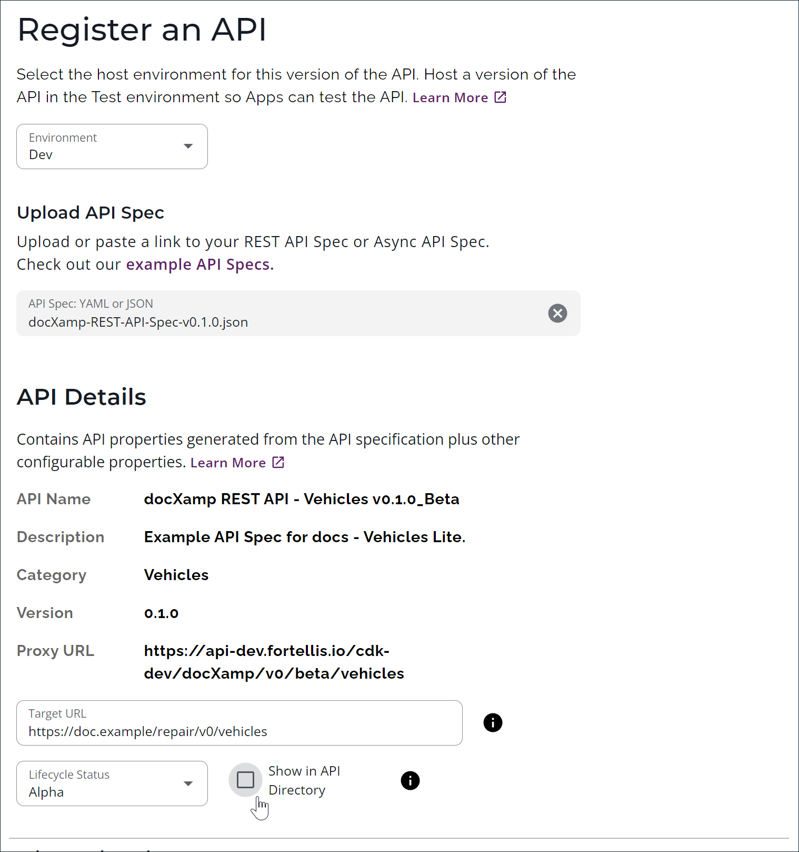Image resolution: width=799 pixels, height=852 pixels.
Task: Enable the Show in API Directory checkbox
Action: (245, 780)
